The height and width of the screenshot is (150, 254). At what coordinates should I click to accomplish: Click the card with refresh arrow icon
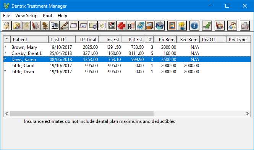click(93, 26)
